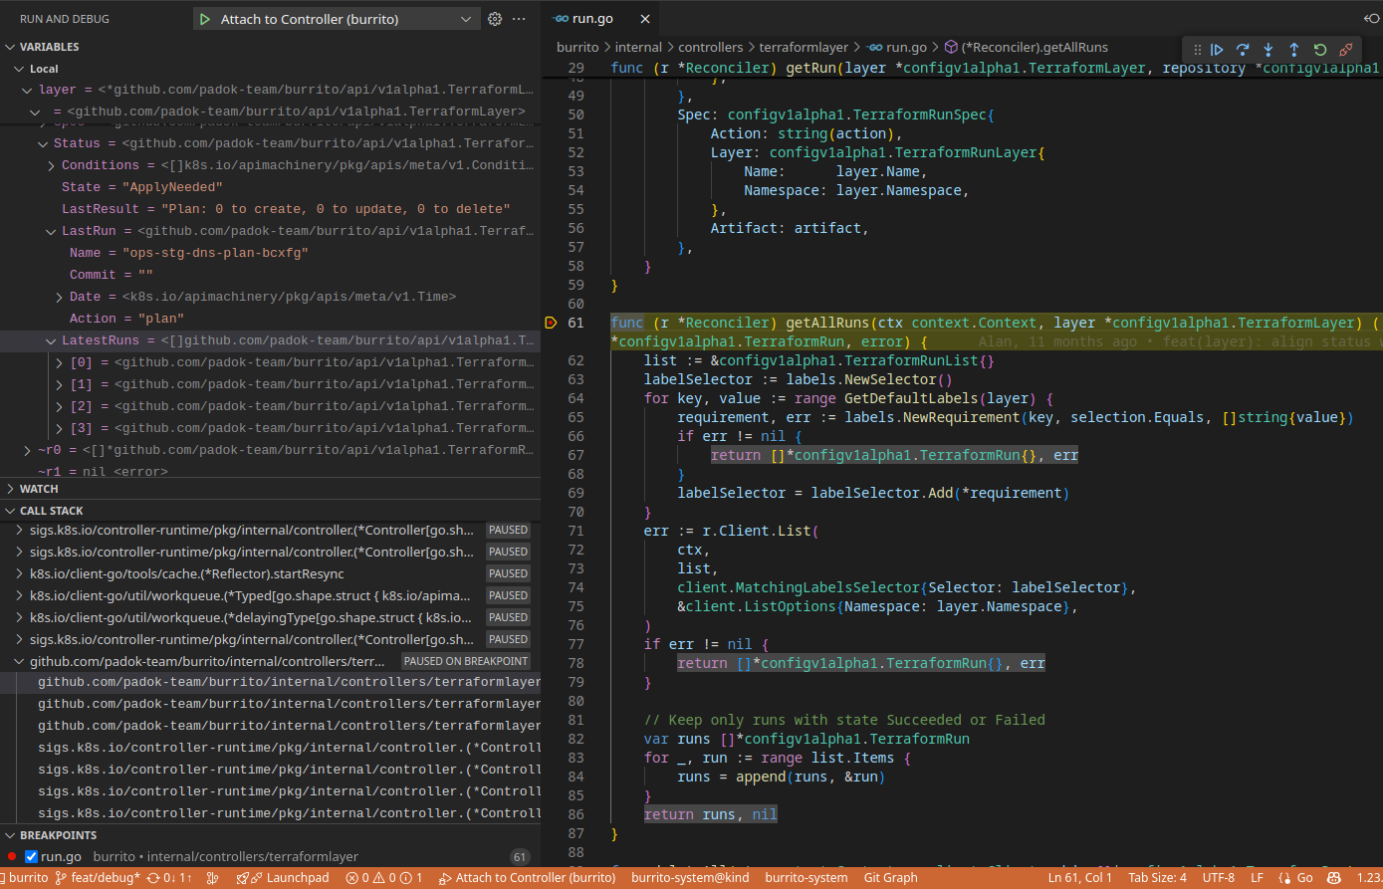
Task: Step Out of the current function
Action: tap(1292, 49)
